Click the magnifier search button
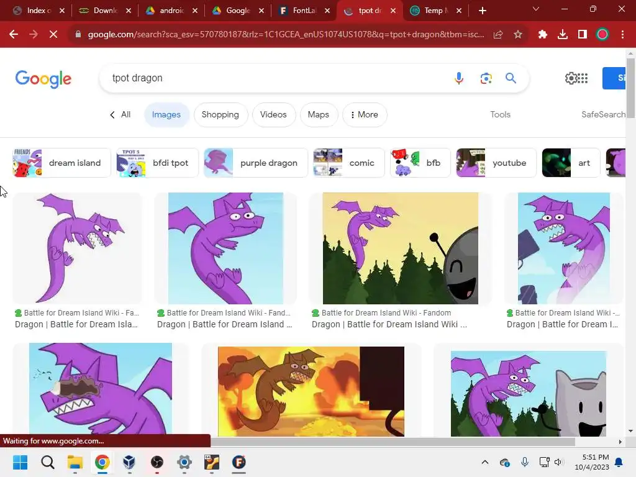The image size is (636, 477). pos(511,78)
